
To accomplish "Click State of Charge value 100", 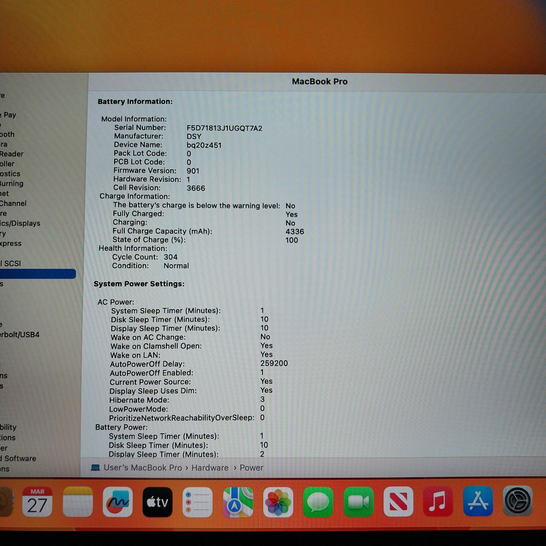I will [x=292, y=240].
